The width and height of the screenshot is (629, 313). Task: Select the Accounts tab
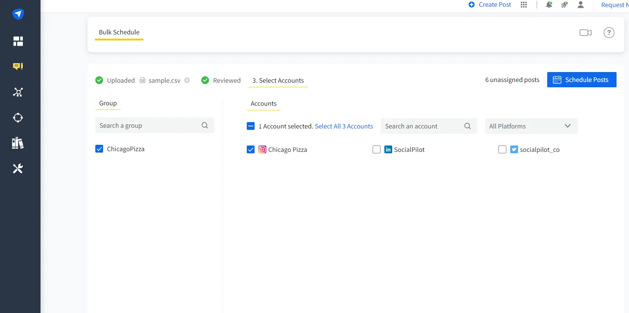click(263, 104)
